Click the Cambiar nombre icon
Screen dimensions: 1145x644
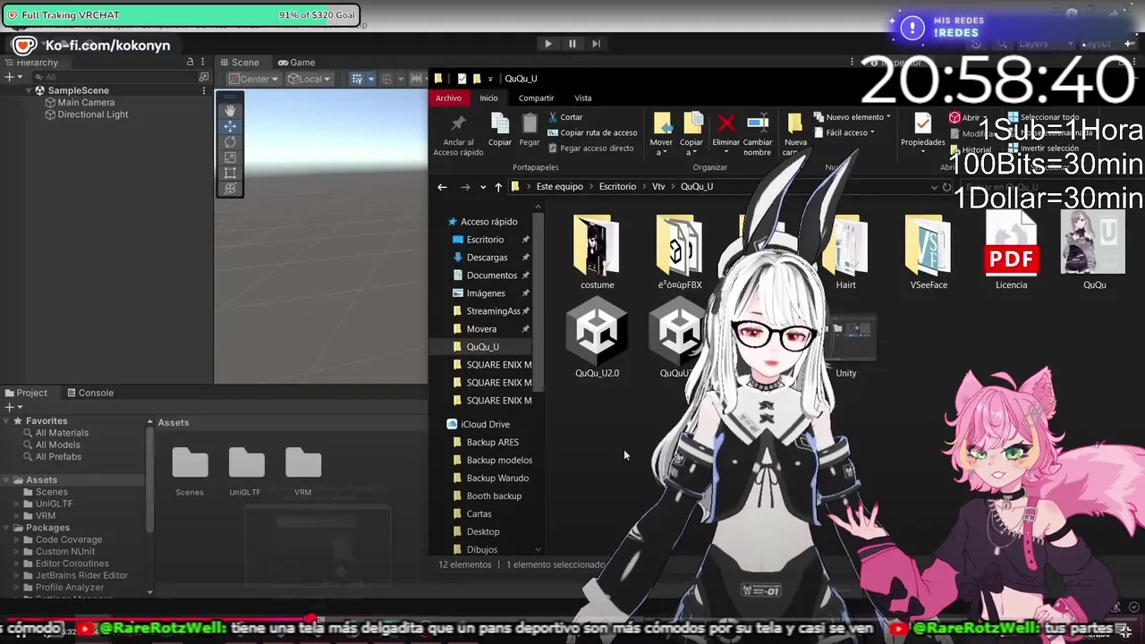tap(758, 123)
